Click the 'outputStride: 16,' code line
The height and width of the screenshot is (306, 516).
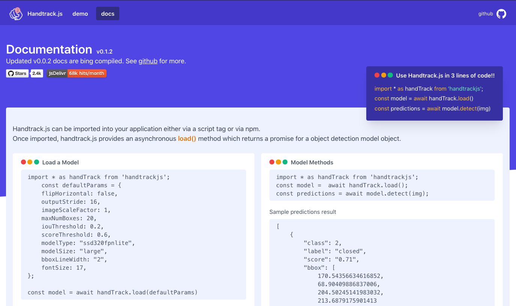click(71, 202)
